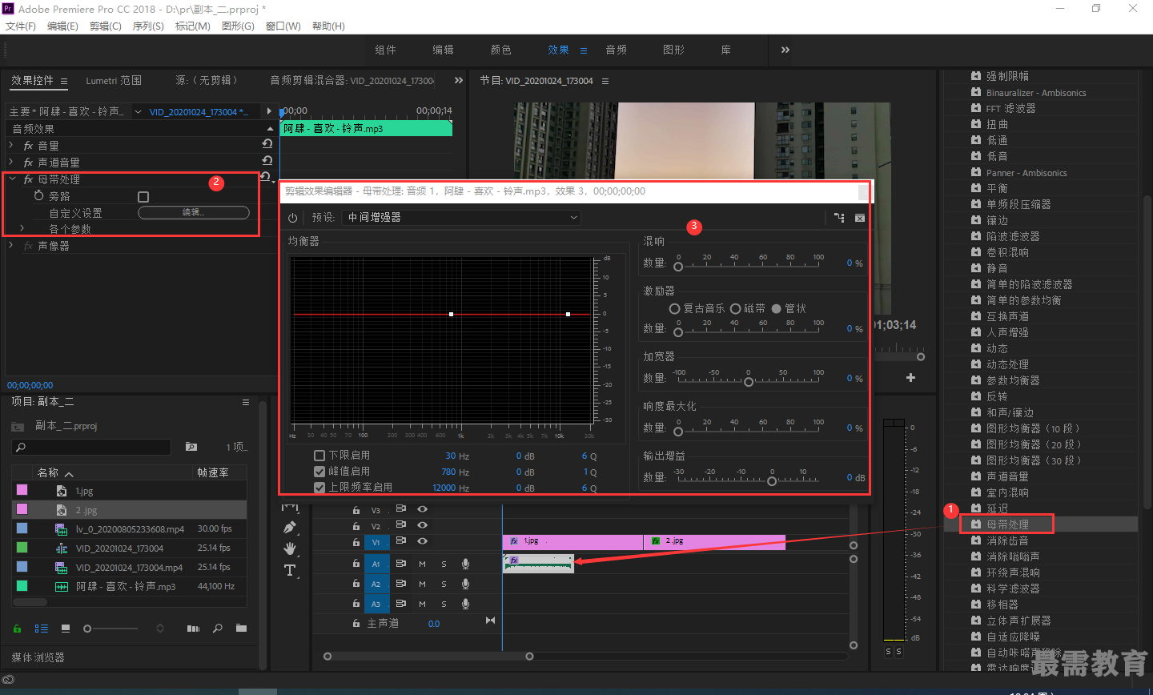This screenshot has width=1153, height=695.
Task: Select 复古音乐 exciter mode
Action: point(674,308)
